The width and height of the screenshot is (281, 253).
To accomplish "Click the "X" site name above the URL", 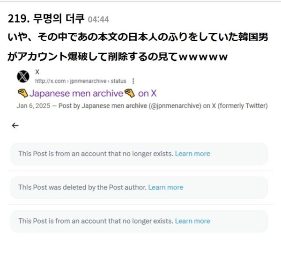I will (x=37, y=72).
